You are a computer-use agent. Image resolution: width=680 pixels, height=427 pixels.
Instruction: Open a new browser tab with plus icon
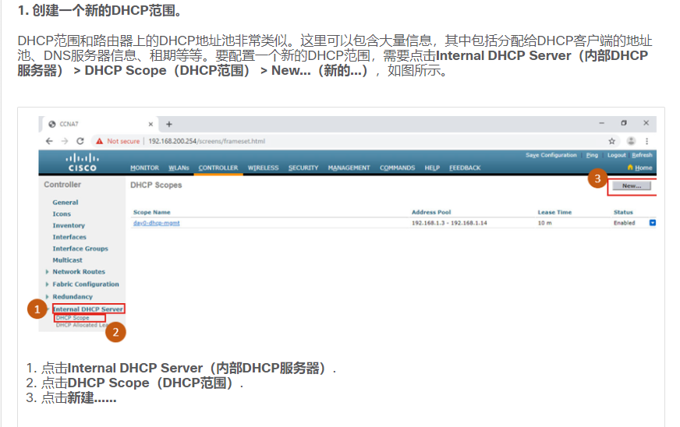click(x=169, y=124)
